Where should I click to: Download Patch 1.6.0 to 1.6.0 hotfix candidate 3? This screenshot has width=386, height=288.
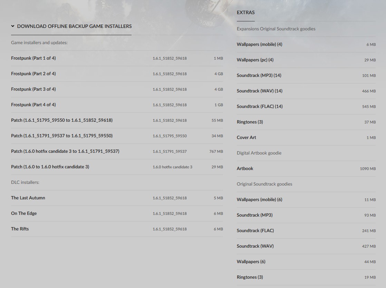pos(117,167)
